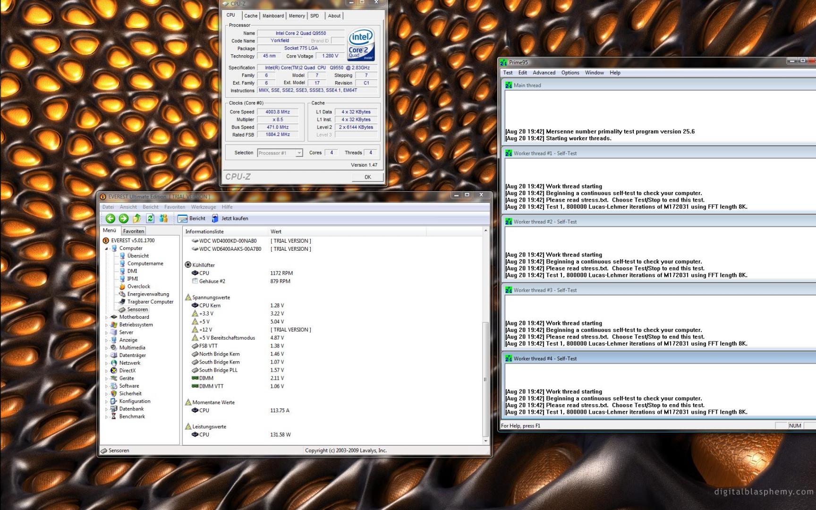Switch to CPU-Z Mainboard tab

point(273,16)
